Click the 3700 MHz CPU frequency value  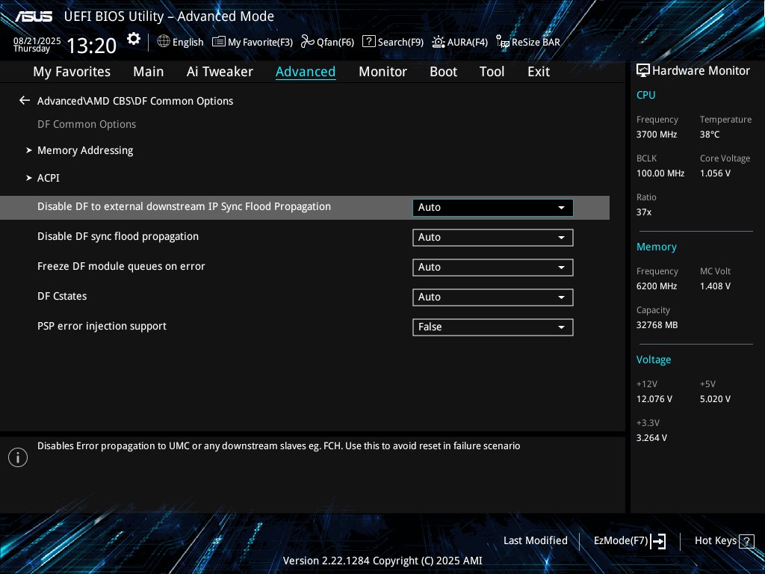656,135
